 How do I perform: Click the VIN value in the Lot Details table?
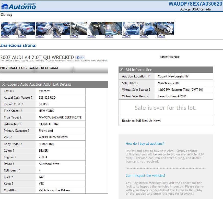point(53,137)
